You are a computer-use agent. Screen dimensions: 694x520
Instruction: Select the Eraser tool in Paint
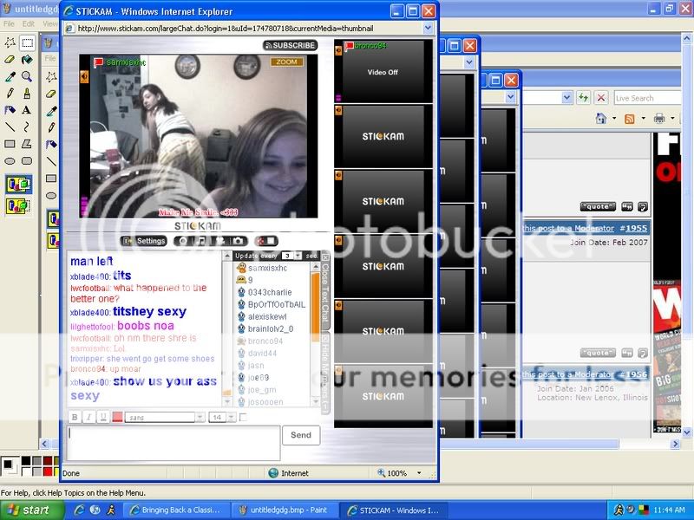coord(10,59)
